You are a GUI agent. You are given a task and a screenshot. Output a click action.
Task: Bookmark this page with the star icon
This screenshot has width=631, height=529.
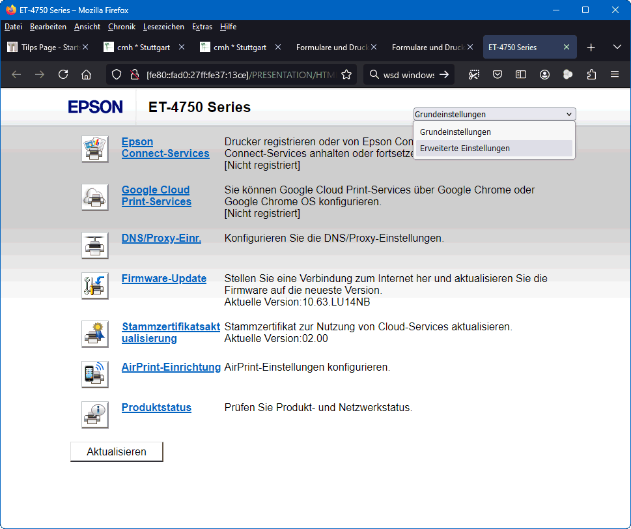tap(346, 74)
